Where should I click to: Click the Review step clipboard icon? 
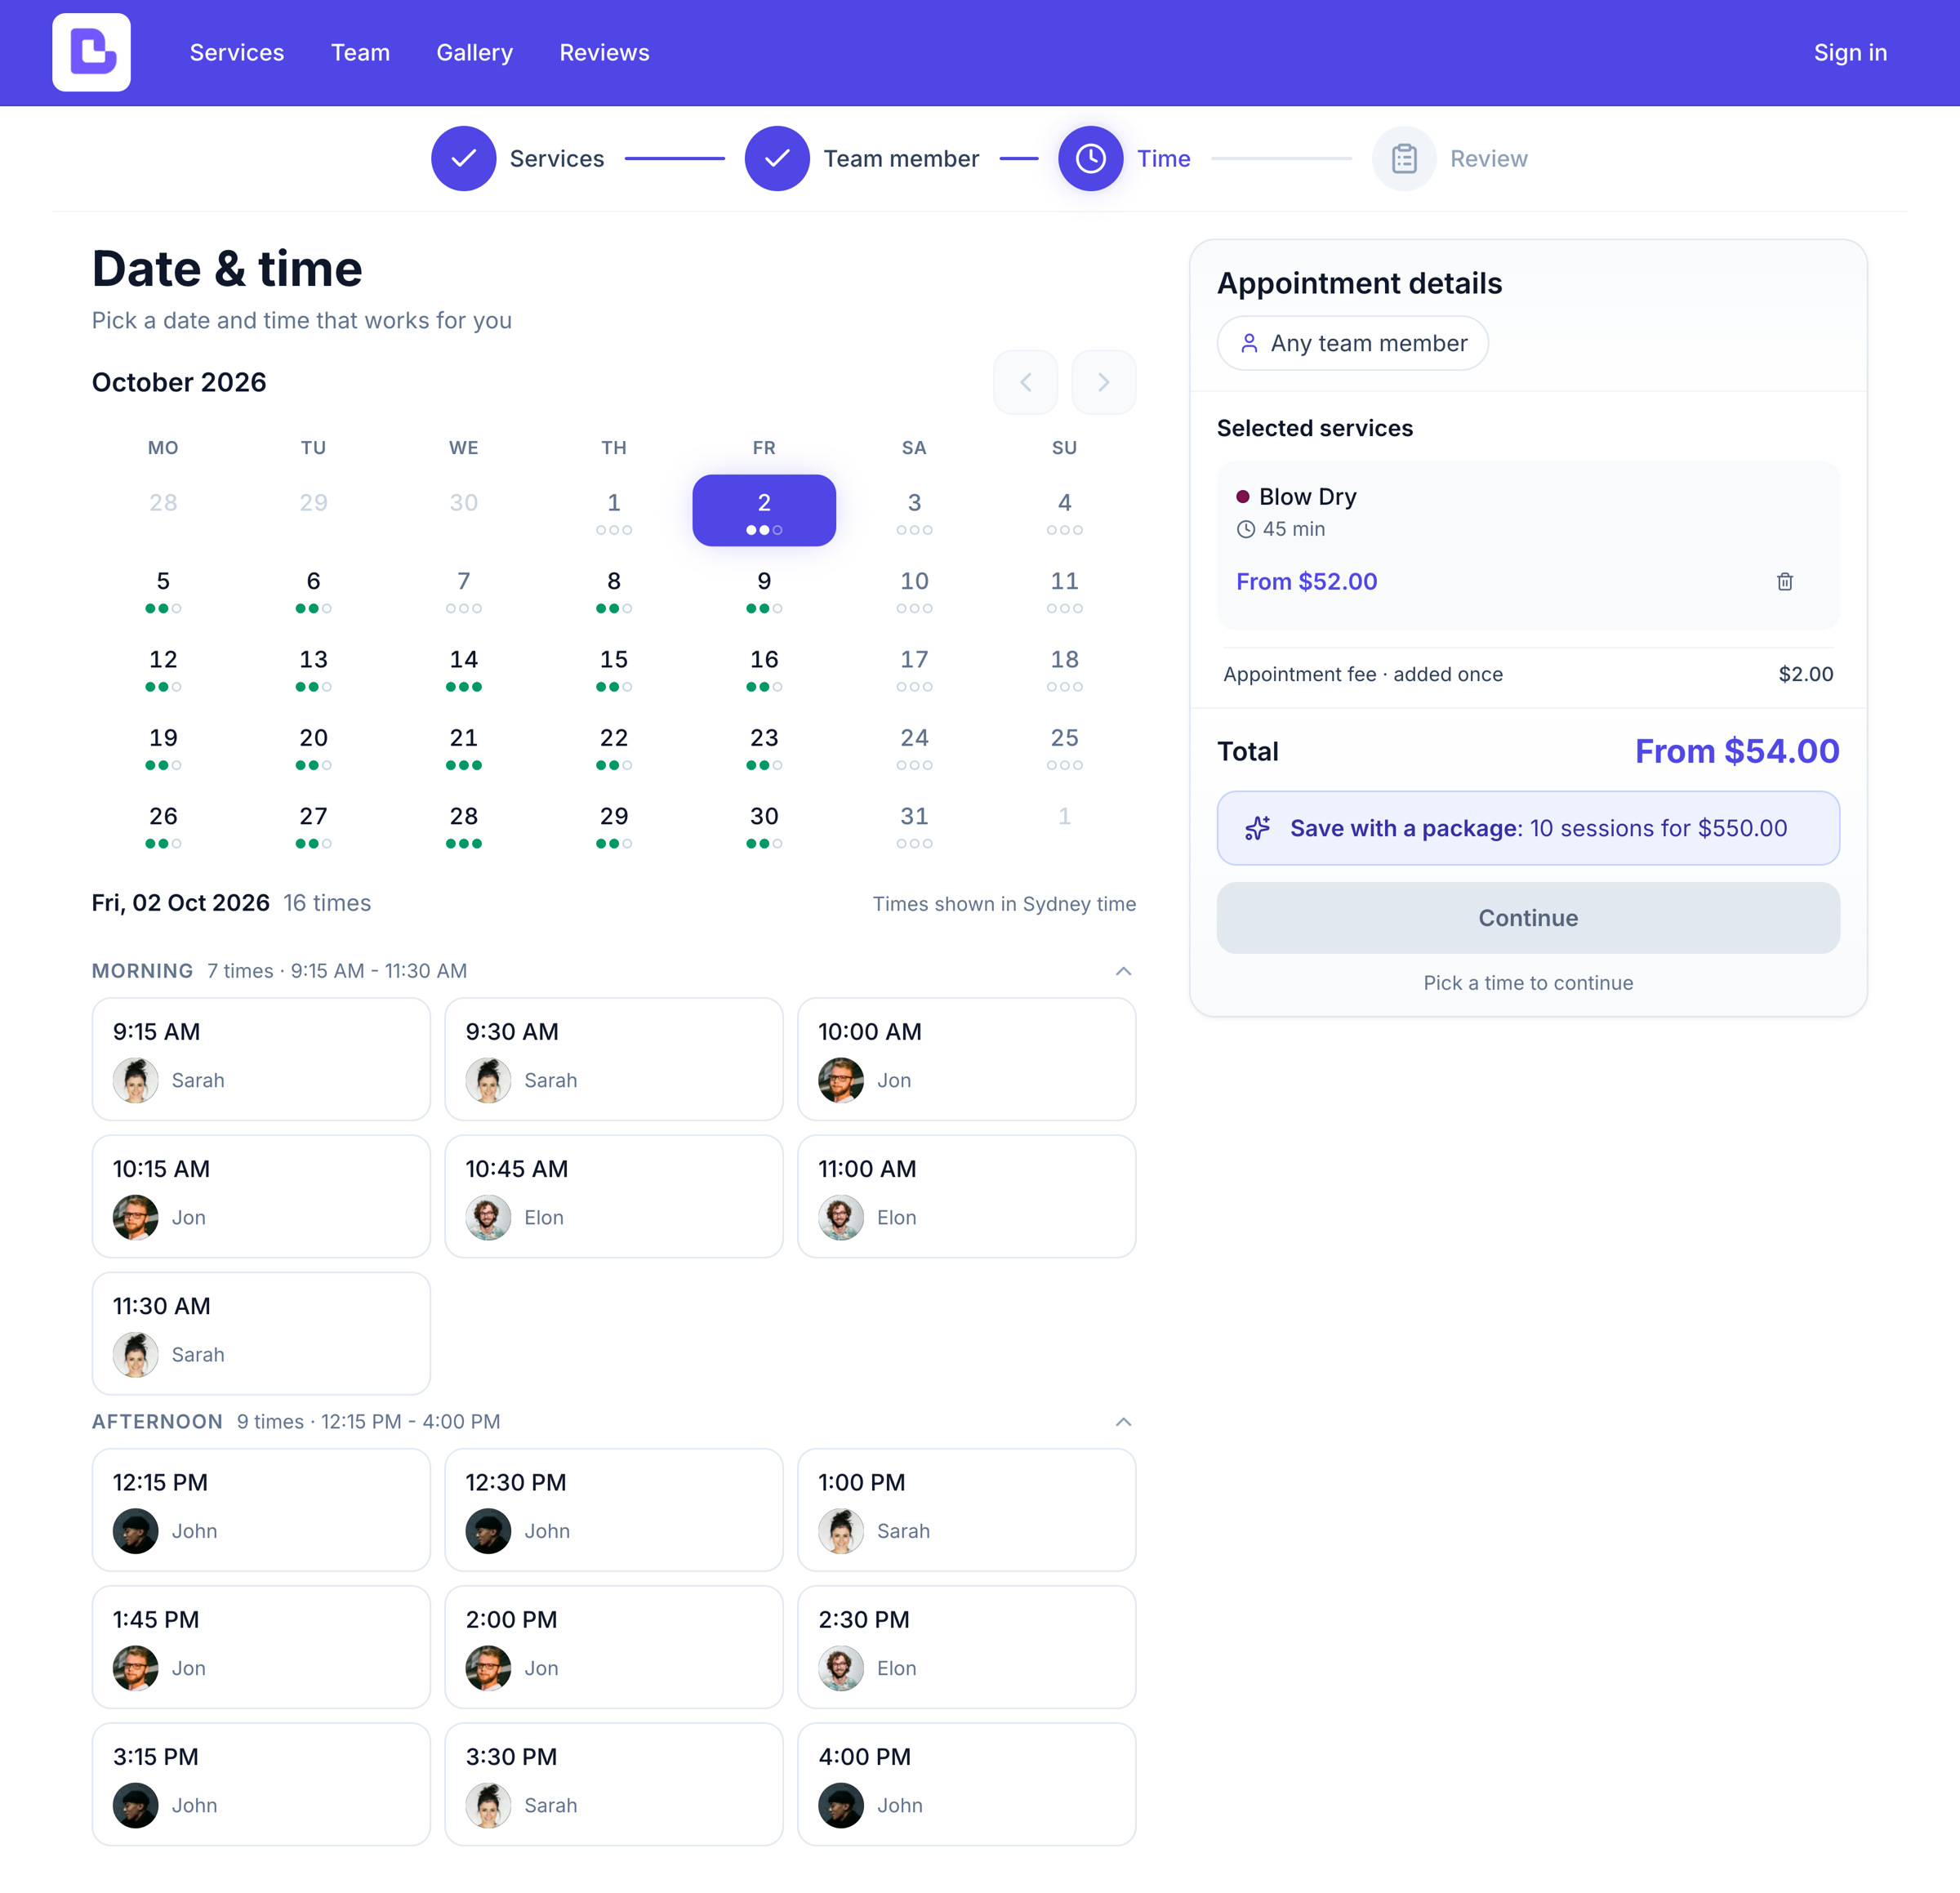pos(1404,158)
